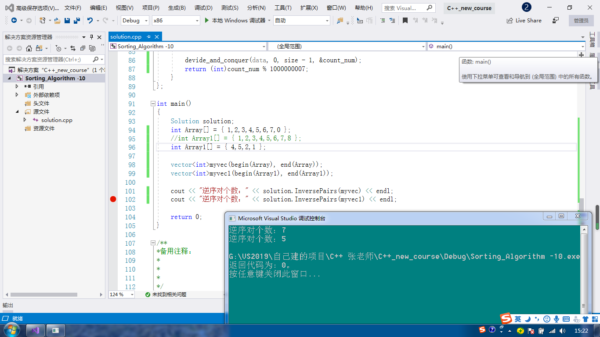The image size is (600, 337).
Task: Click the volume speaker tray icon
Action: [x=562, y=330]
